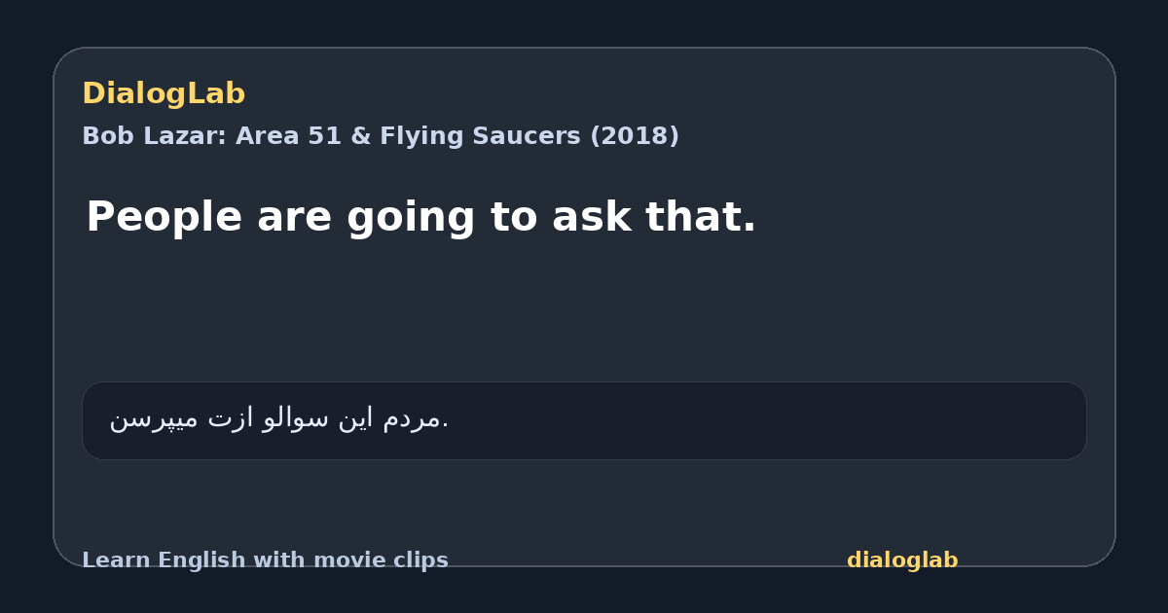Click the Persian translation box
The width and height of the screenshot is (1168, 613).
coord(584,420)
